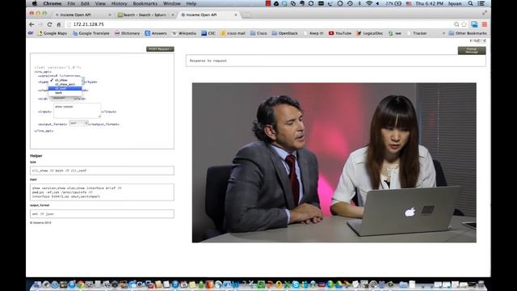Open the View menu
The width and height of the screenshot is (517, 291).
point(100,3)
